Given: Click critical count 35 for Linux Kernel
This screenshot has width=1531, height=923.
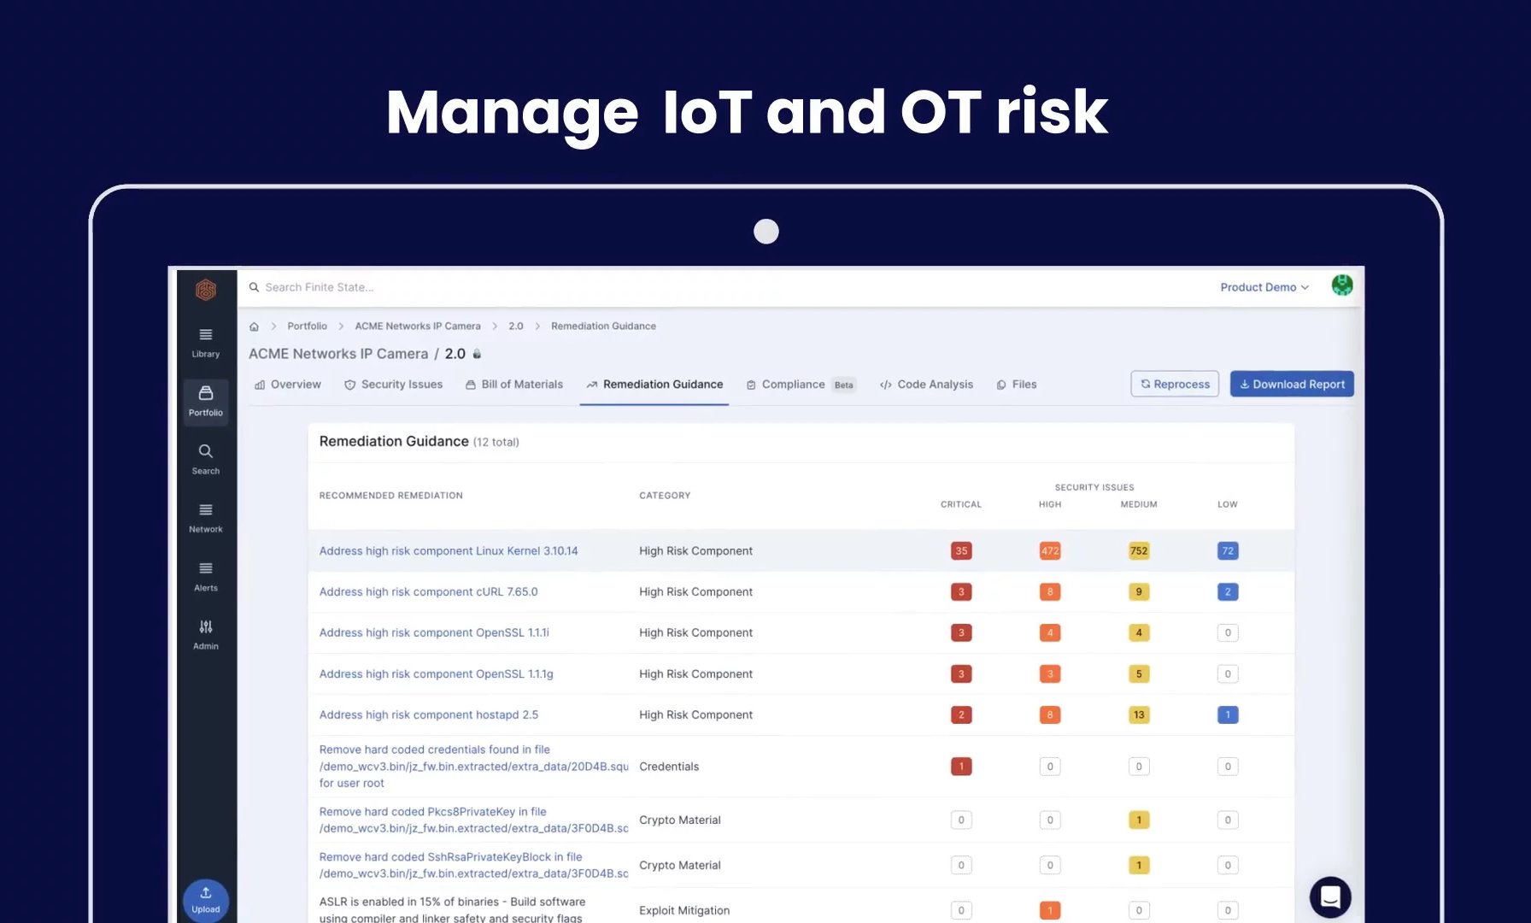Looking at the screenshot, I should (961, 551).
